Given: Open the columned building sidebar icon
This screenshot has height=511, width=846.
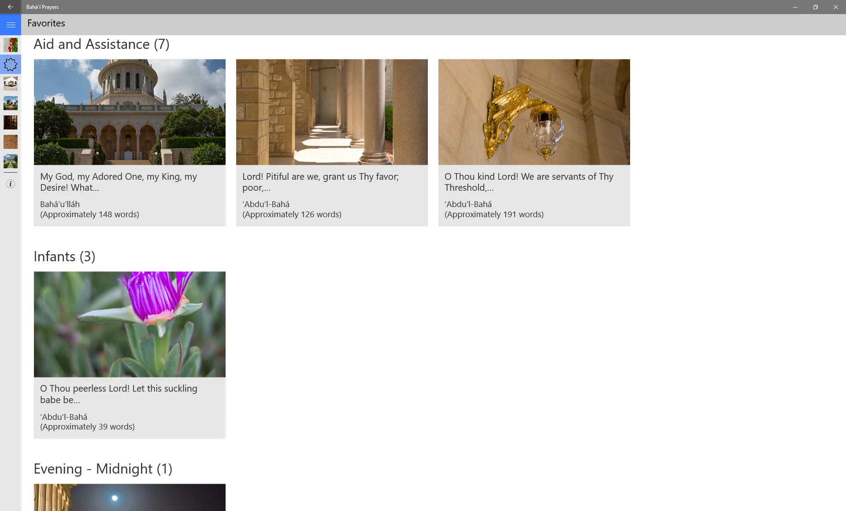Looking at the screenshot, I should pyautogui.click(x=11, y=161).
